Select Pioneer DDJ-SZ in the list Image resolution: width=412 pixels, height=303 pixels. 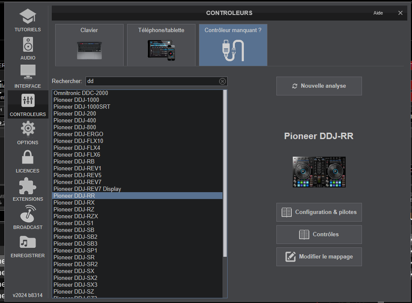pos(137,291)
